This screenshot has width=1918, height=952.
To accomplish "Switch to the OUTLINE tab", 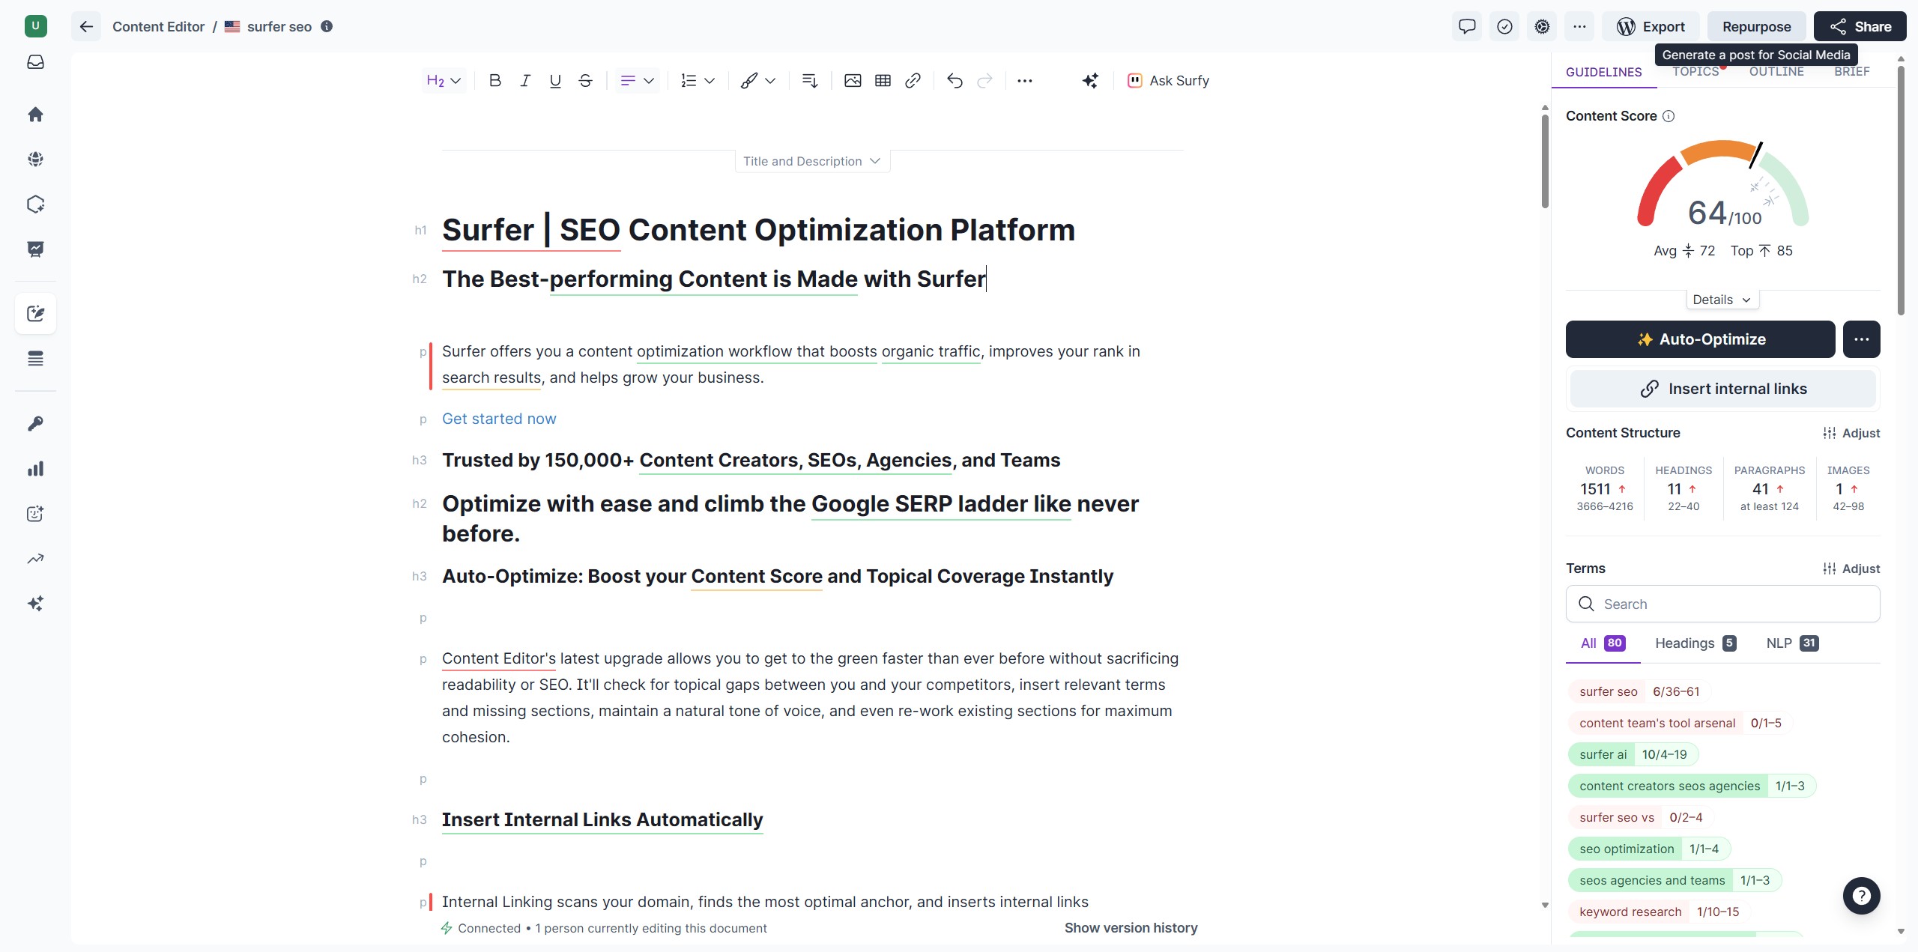I will click(x=1776, y=72).
